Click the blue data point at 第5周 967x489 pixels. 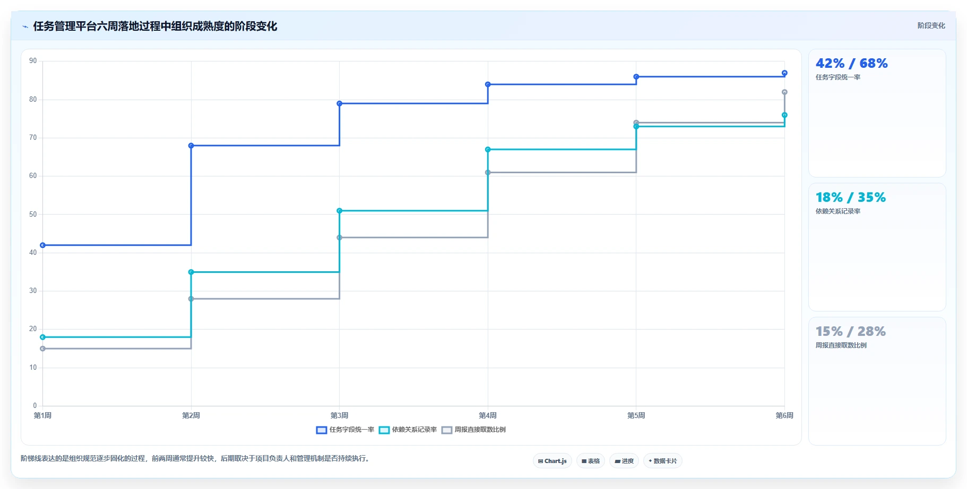[x=636, y=77]
